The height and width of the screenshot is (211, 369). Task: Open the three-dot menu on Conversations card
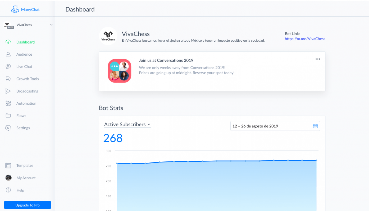(318, 59)
